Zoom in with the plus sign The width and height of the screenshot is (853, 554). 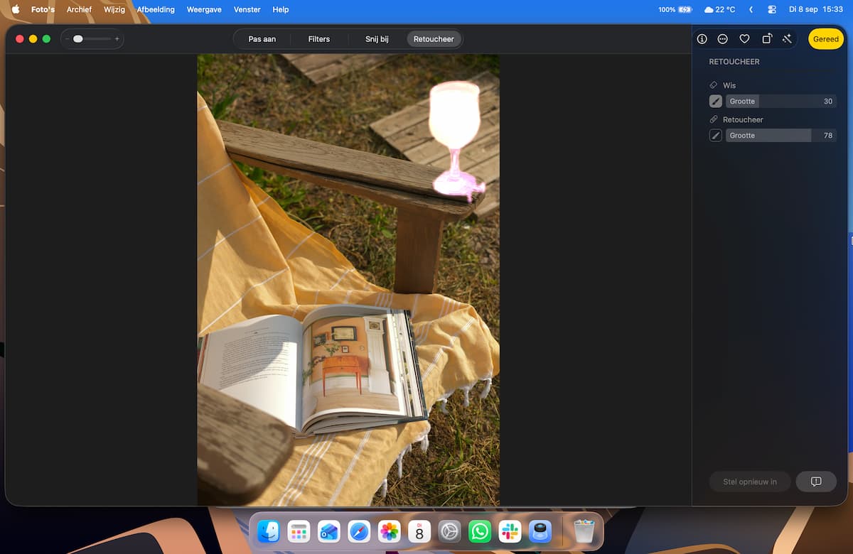(117, 39)
